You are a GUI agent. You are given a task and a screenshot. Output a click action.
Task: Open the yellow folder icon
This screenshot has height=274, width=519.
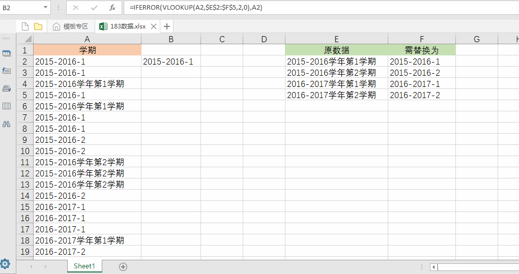38,26
